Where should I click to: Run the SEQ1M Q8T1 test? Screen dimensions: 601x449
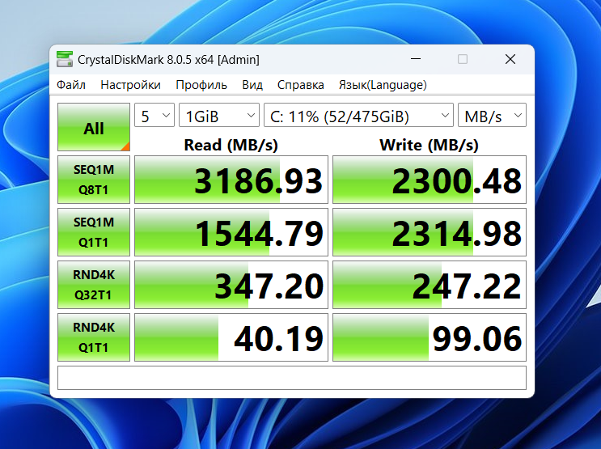[x=94, y=180]
